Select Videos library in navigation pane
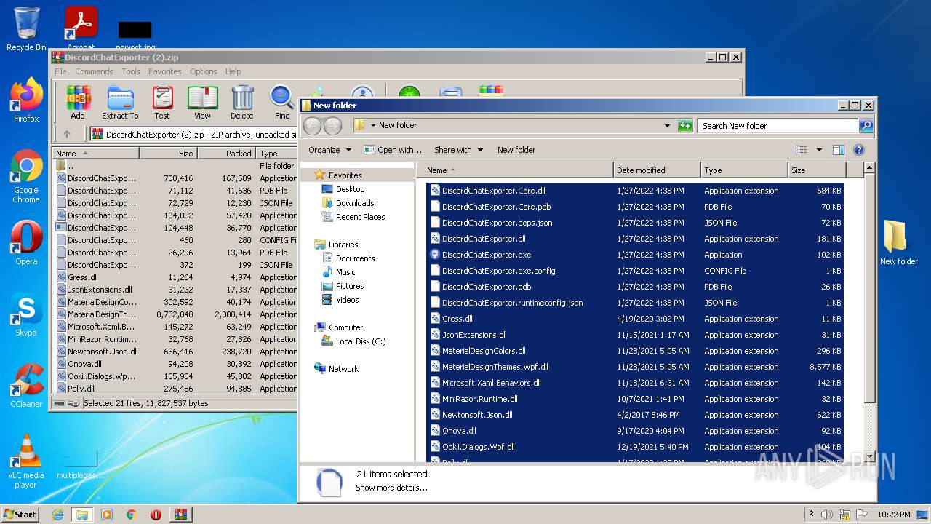Viewport: 931px width, 524px height. tap(347, 300)
